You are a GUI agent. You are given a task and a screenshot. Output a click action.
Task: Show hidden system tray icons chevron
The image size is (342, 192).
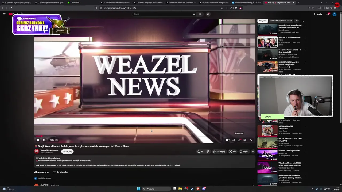pyautogui.click(x=312, y=189)
